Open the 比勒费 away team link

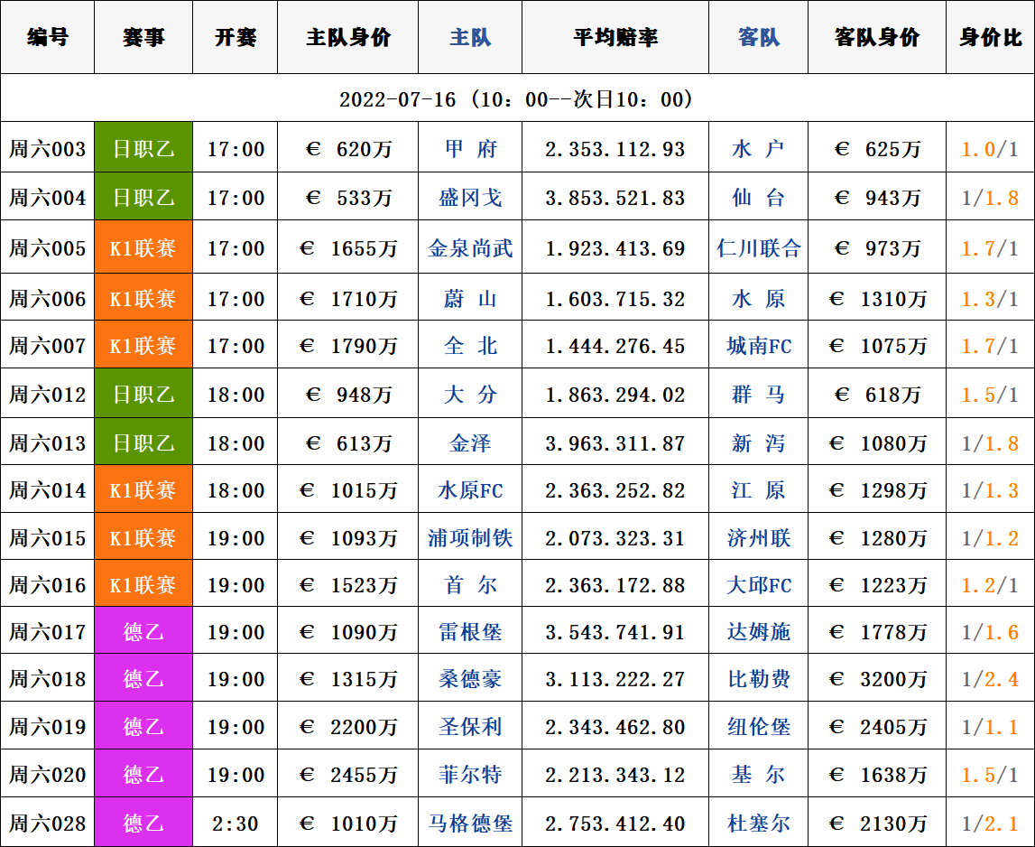point(758,679)
